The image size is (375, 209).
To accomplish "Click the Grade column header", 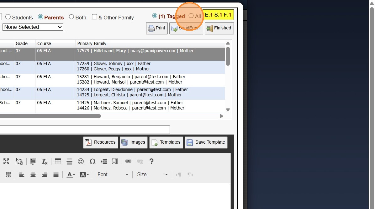I will click(25, 44).
